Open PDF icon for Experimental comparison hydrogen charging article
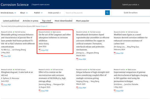 click(x=115, y=91)
